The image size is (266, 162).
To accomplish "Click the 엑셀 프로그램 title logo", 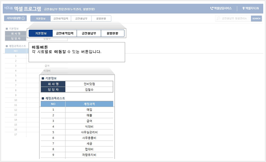I will pyautogui.click(x=28, y=9).
